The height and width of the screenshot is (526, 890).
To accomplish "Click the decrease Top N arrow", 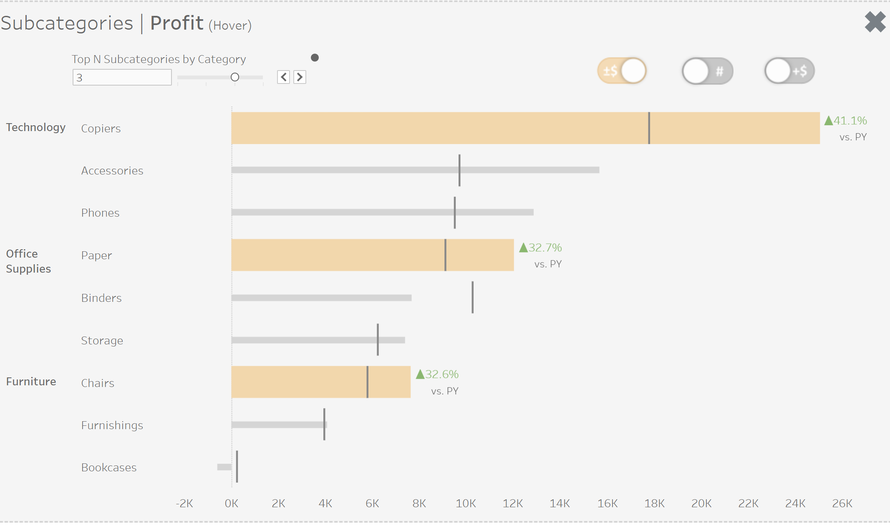I will click(283, 77).
